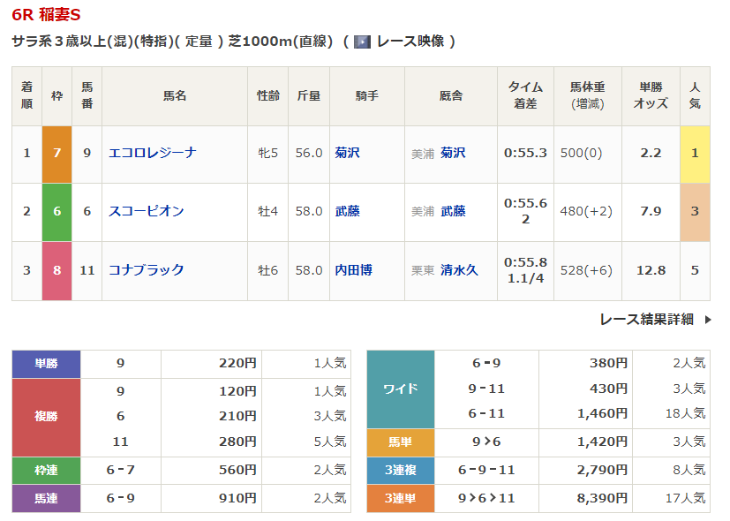Open horse page for スコーピオン

click(x=147, y=211)
